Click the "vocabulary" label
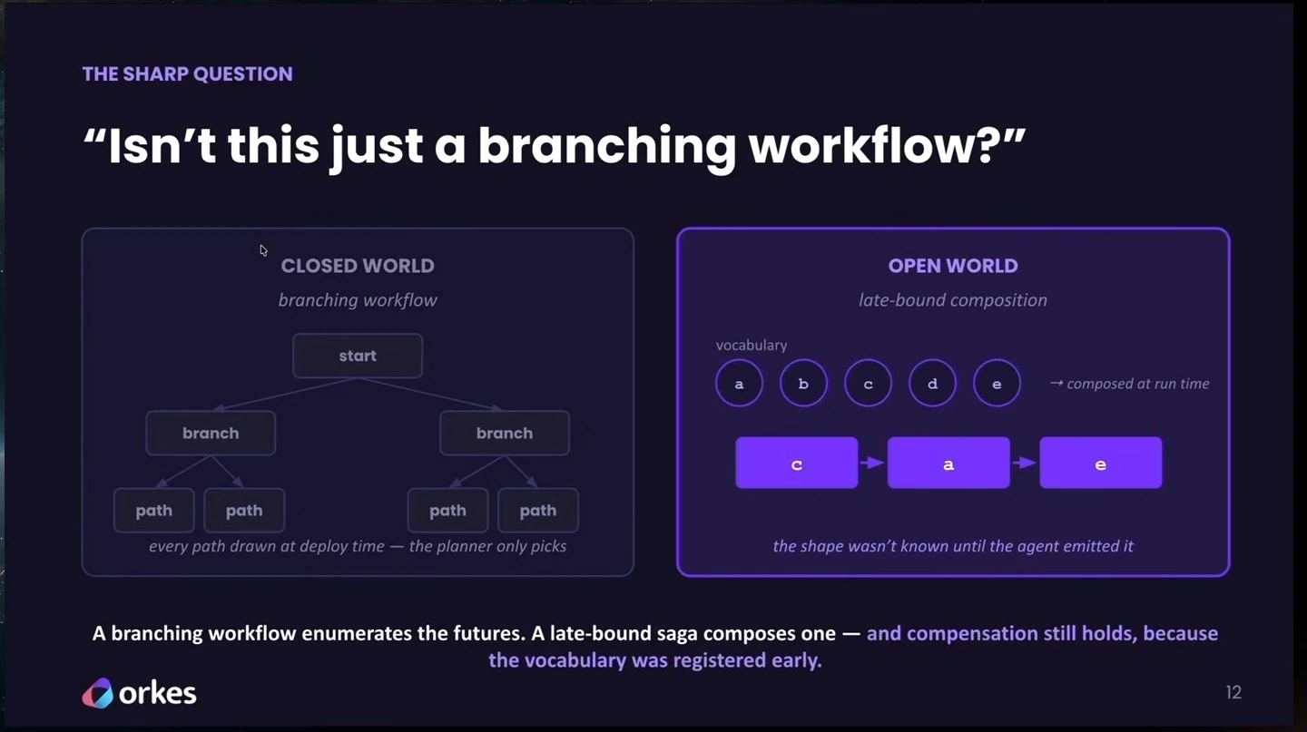 coord(752,345)
